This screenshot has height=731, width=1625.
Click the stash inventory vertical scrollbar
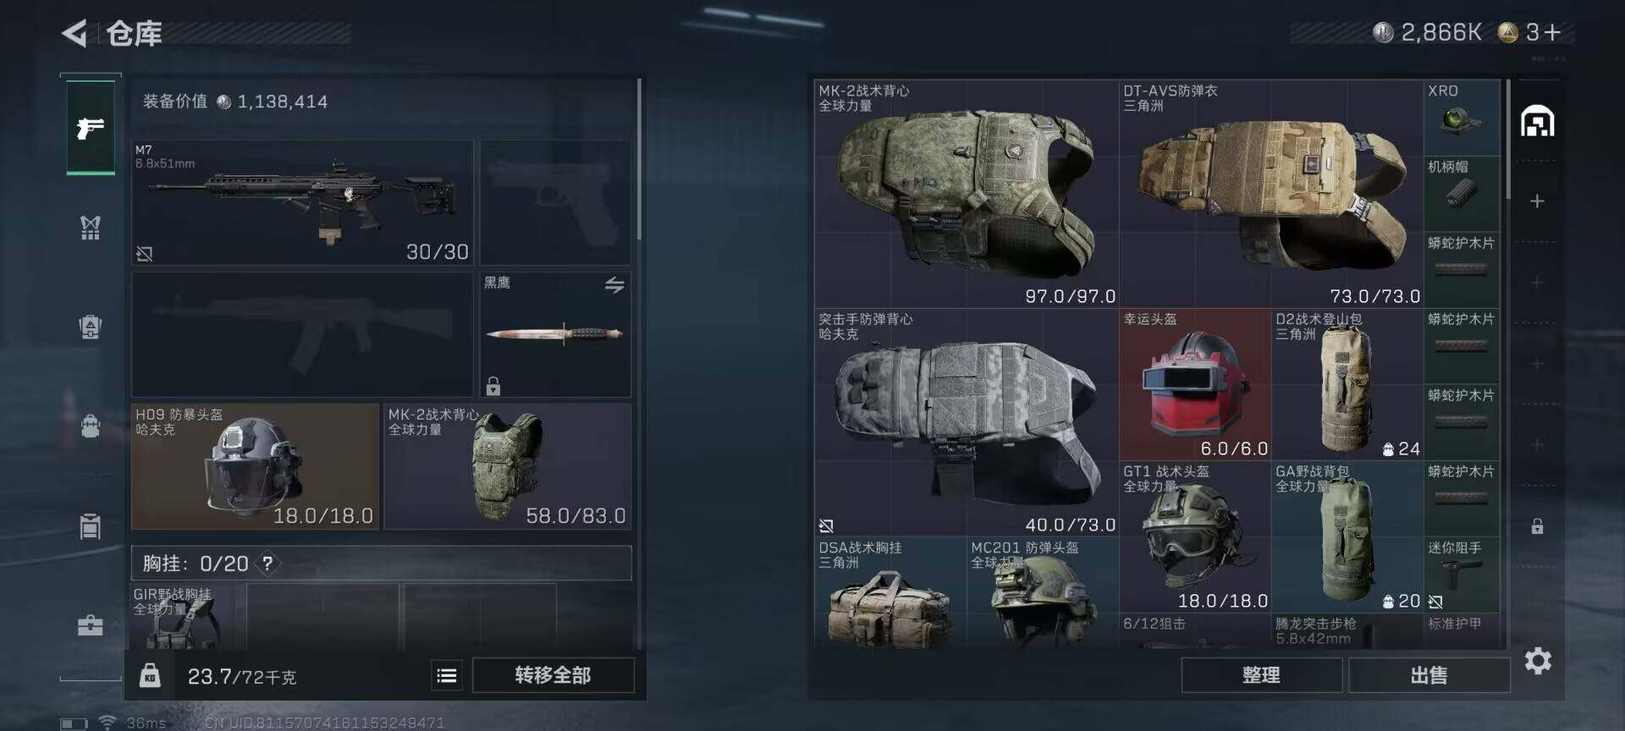pos(1507,140)
